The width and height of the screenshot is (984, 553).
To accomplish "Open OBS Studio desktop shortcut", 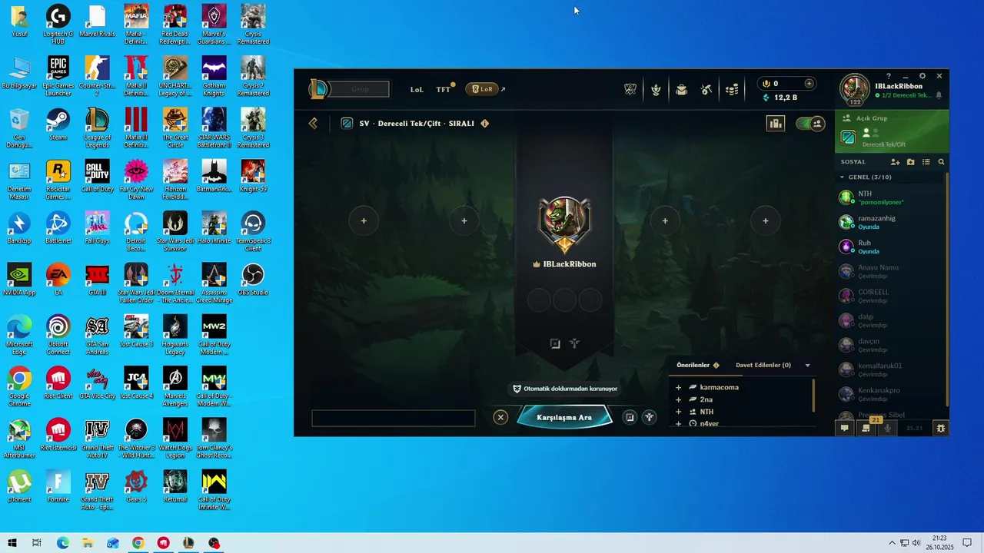I will (252, 280).
